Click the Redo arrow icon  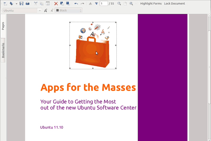pyautogui.click(x=82, y=4)
